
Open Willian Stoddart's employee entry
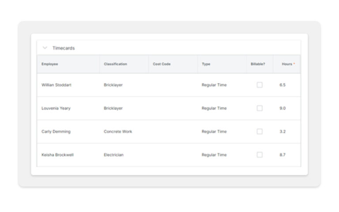tap(56, 85)
